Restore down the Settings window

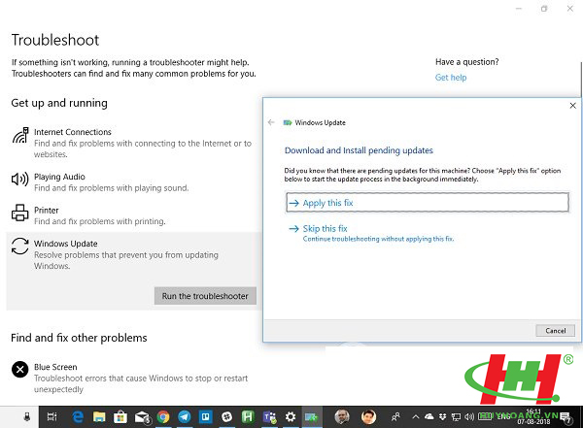544,9
